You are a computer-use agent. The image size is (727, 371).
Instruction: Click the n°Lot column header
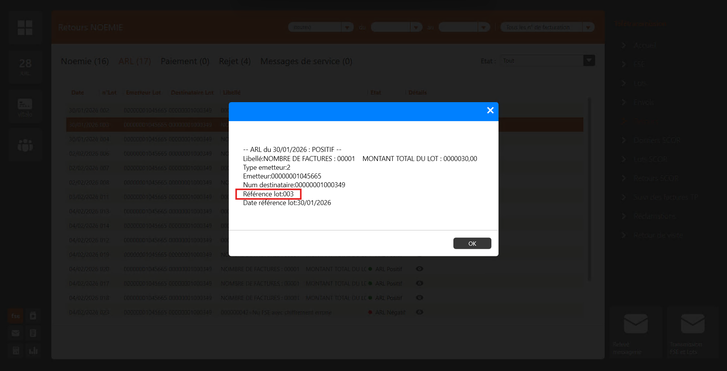pyautogui.click(x=109, y=93)
